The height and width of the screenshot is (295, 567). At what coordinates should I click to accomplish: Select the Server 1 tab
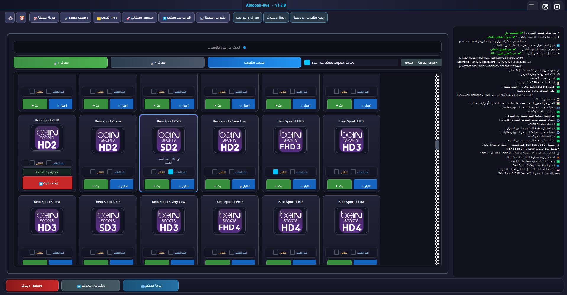pos(61,63)
